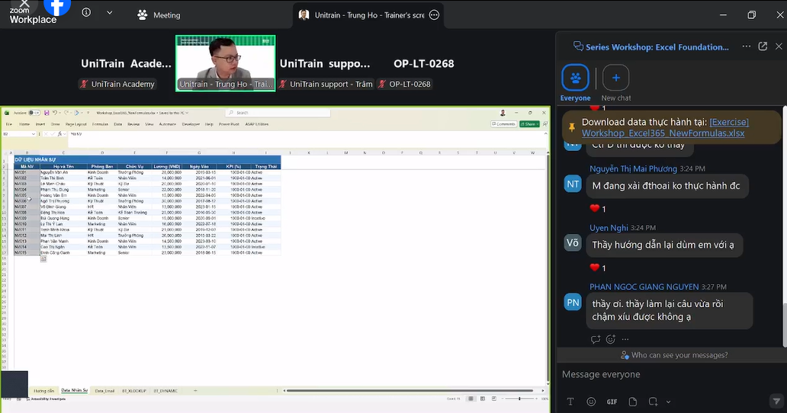Click the Save icon in Excel

point(47,113)
